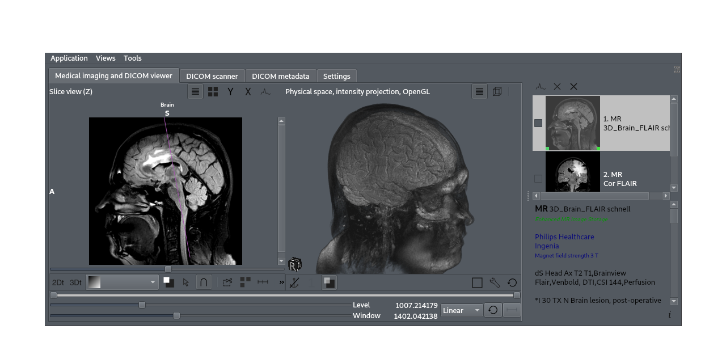Click the wireframe cube icon in 3D view
The height and width of the screenshot is (363, 726).
497,91
